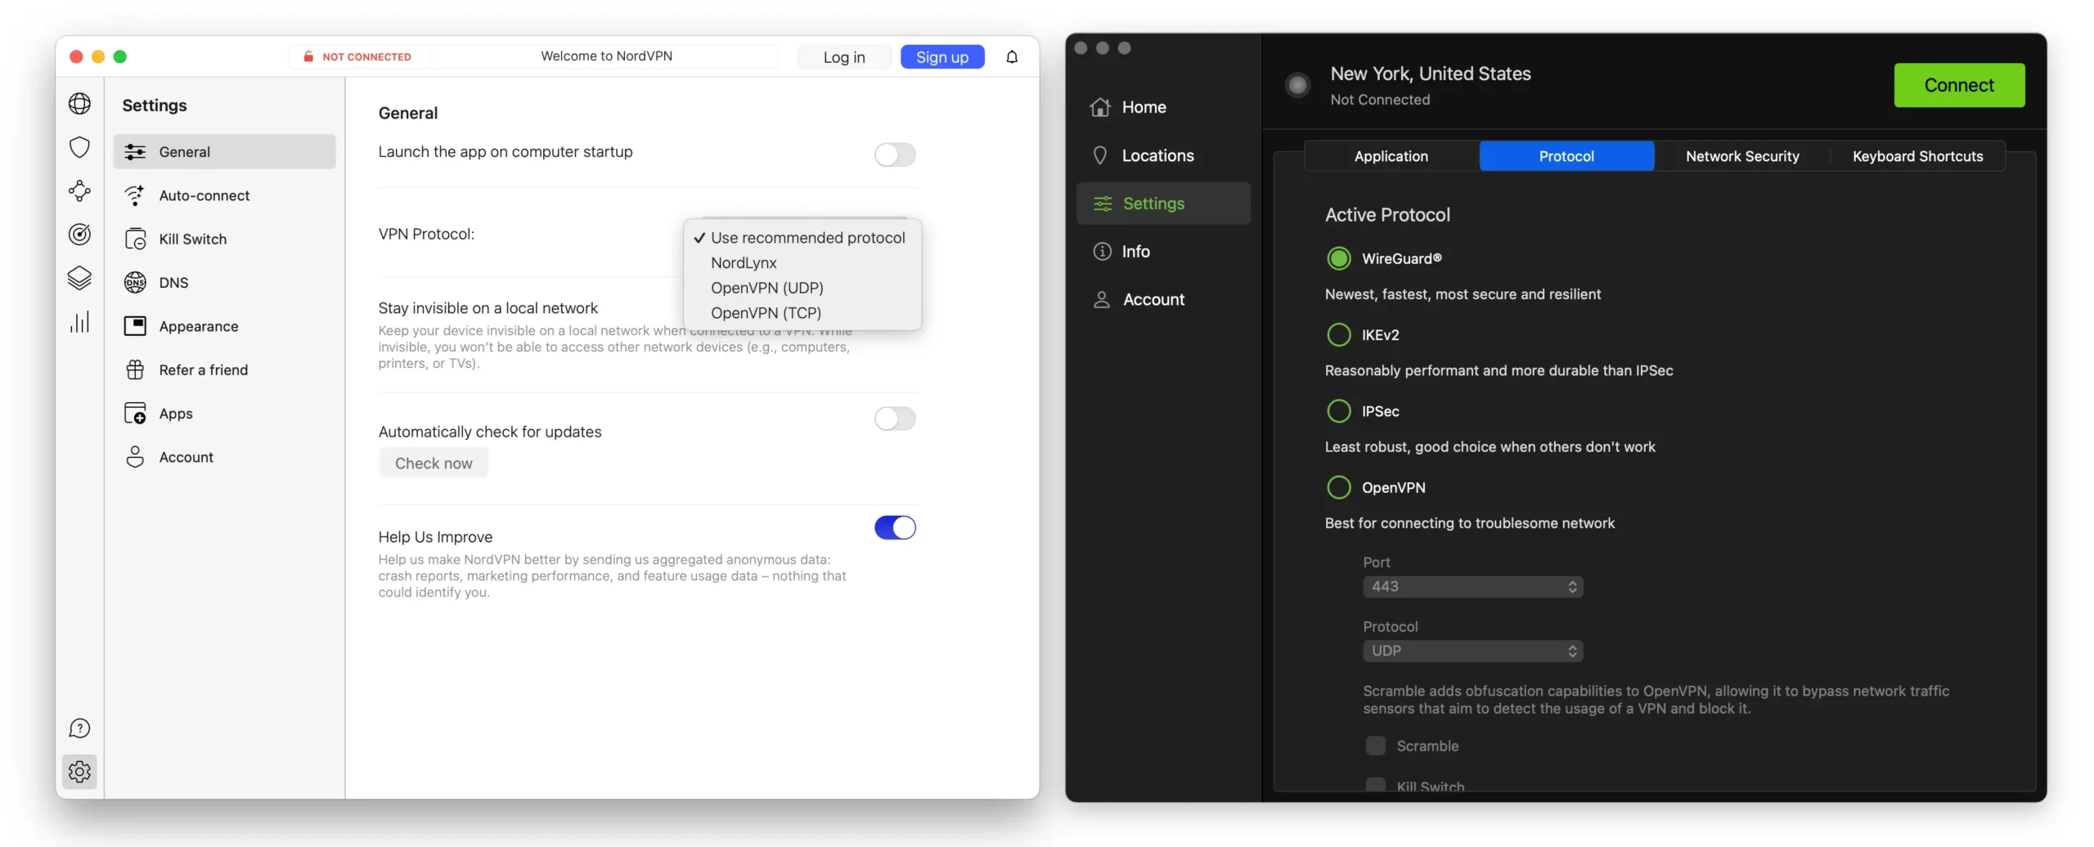The width and height of the screenshot is (2094, 847).
Task: Open the shield Threat Protection icon
Action: (79, 147)
